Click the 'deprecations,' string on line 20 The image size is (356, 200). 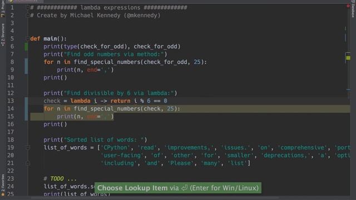click(x=285, y=156)
